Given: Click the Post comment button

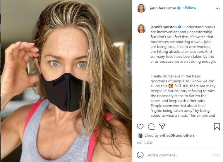Looking at the screenshot, I should 216,155.
